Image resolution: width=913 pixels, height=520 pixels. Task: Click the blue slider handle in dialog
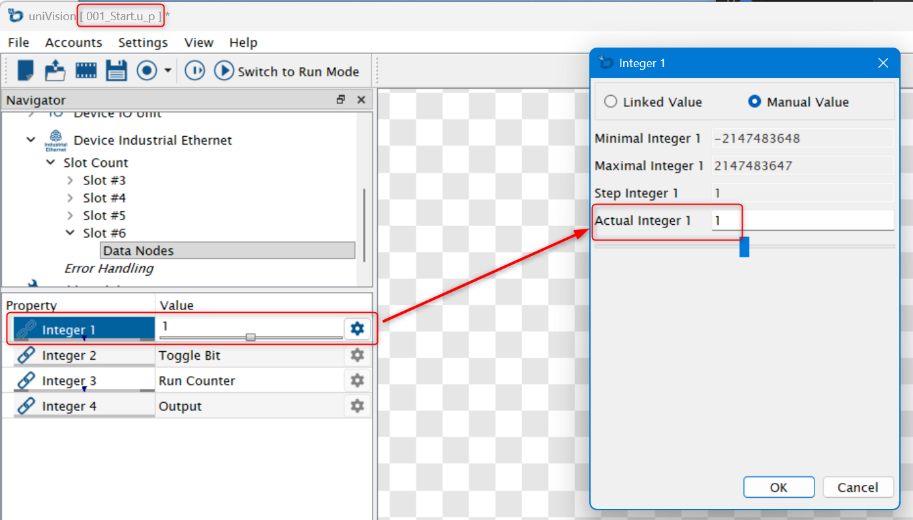click(x=744, y=247)
